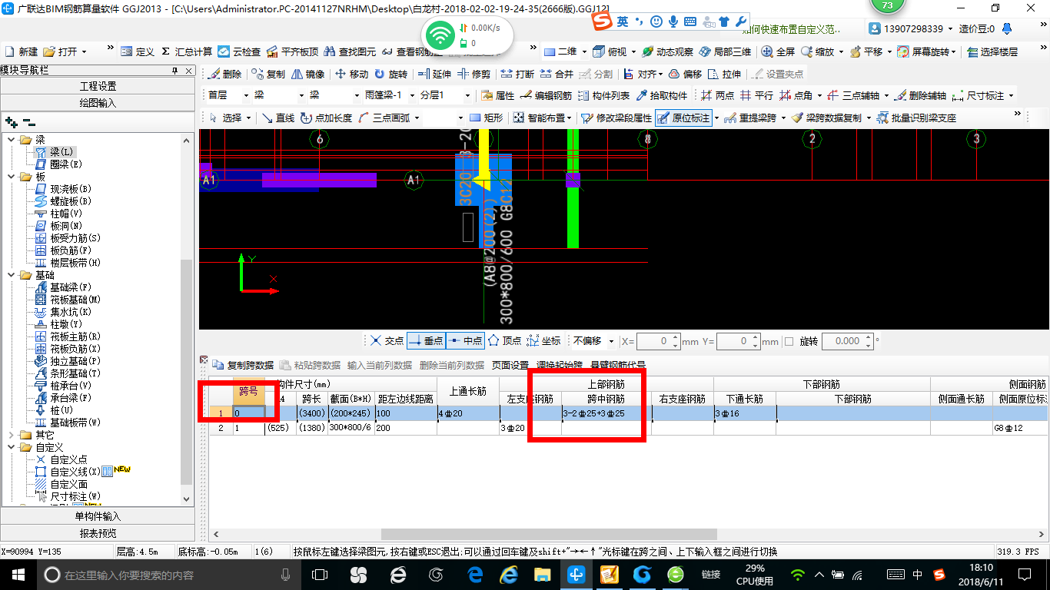
Task: Toggle 中点 midpoint snap
Action: tap(465, 340)
